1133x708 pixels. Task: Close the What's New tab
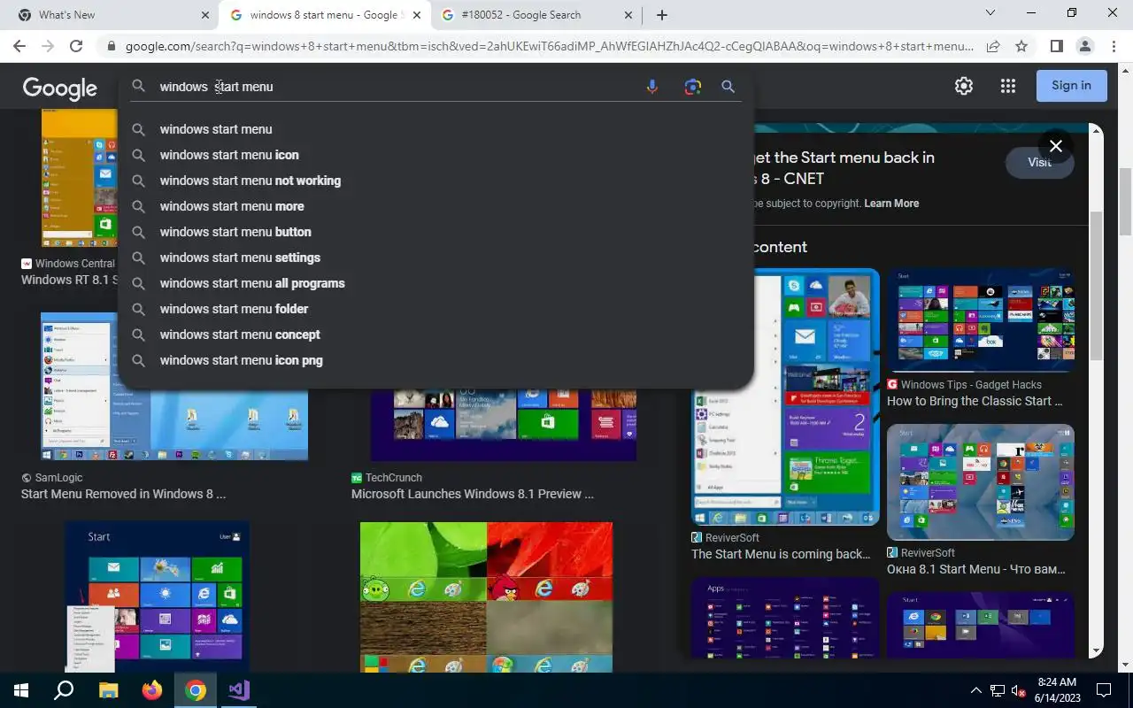204,15
